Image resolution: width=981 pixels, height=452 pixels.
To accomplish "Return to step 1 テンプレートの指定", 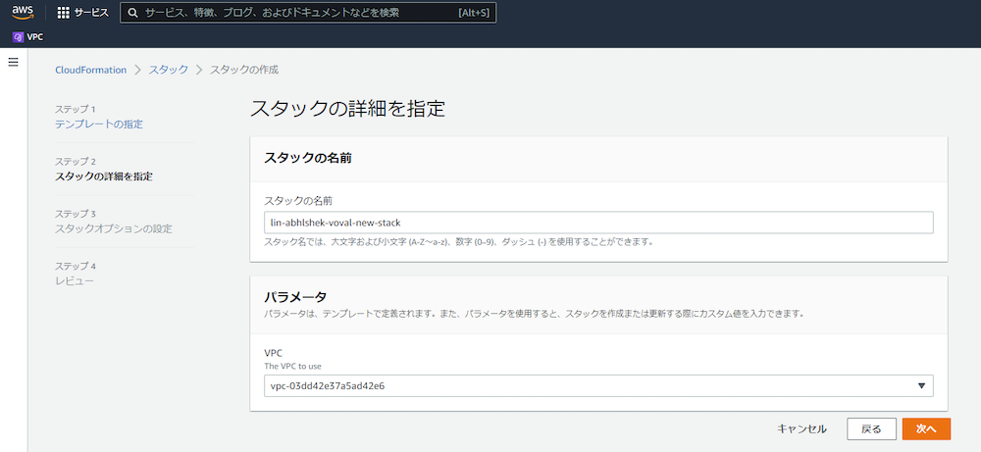I will 99,124.
